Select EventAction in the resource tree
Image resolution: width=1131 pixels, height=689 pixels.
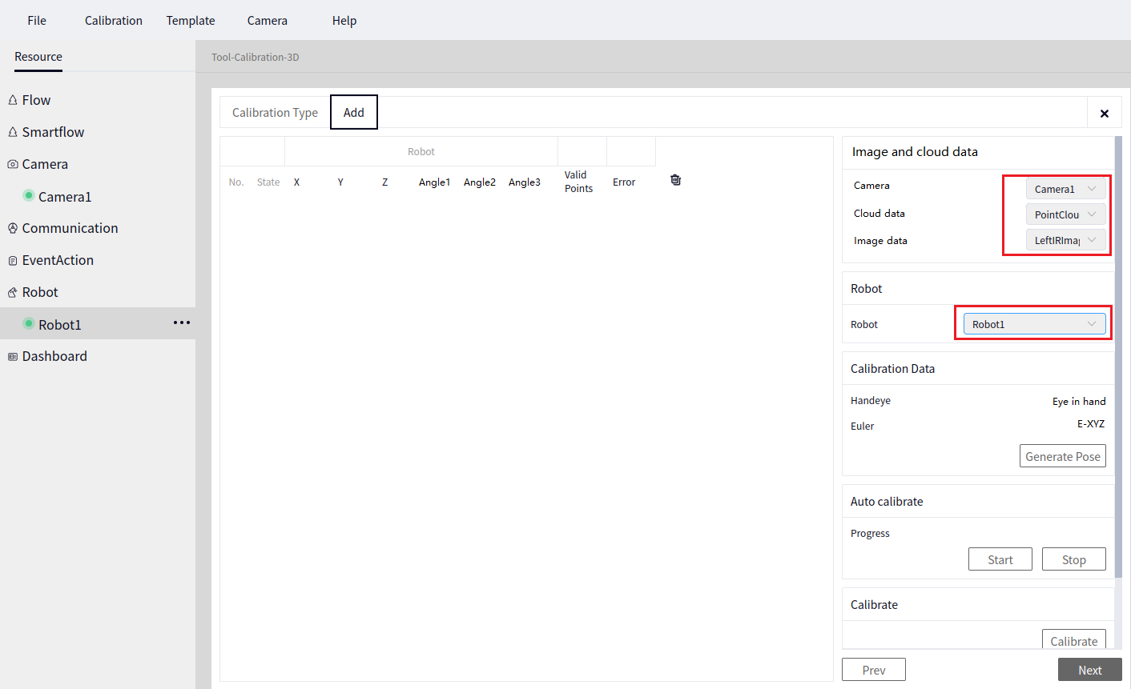coord(58,260)
